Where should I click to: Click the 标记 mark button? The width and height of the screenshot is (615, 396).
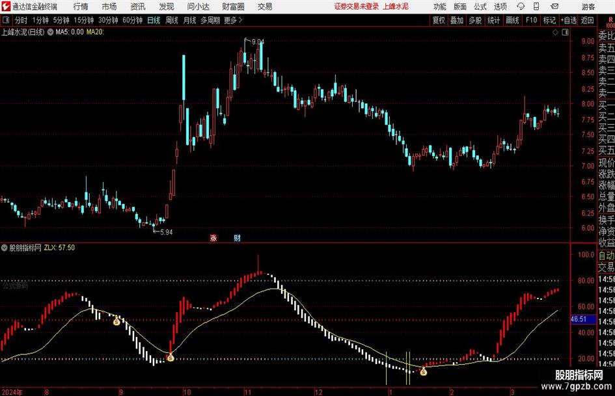549,20
